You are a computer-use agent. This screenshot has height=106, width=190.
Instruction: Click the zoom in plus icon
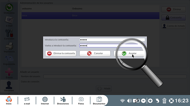[x=150, y=101]
